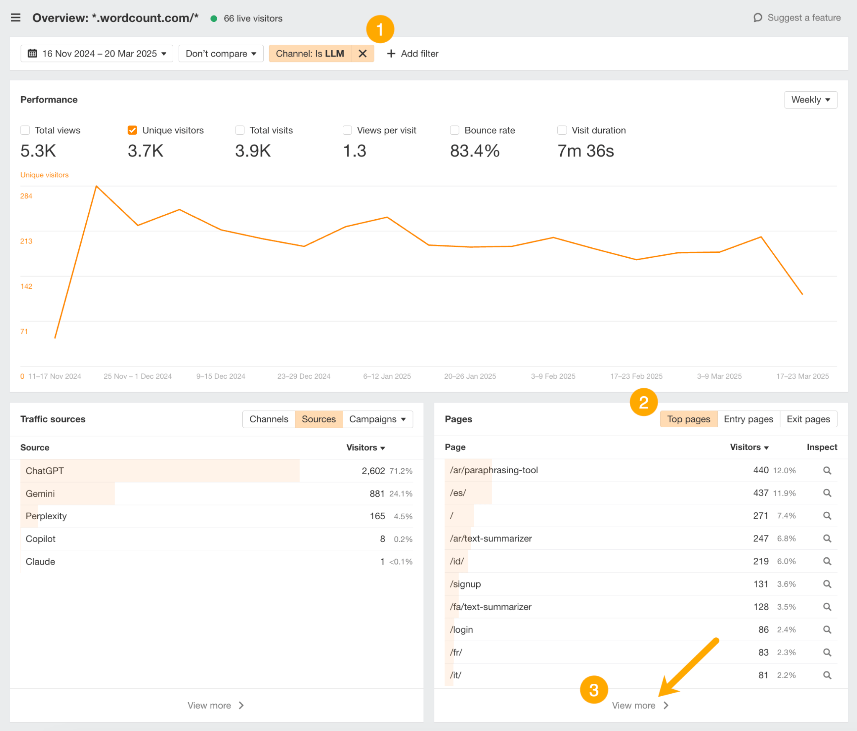The image size is (857, 731).
Task: Click the Suggest a feature speech bubble icon
Action: coord(758,18)
